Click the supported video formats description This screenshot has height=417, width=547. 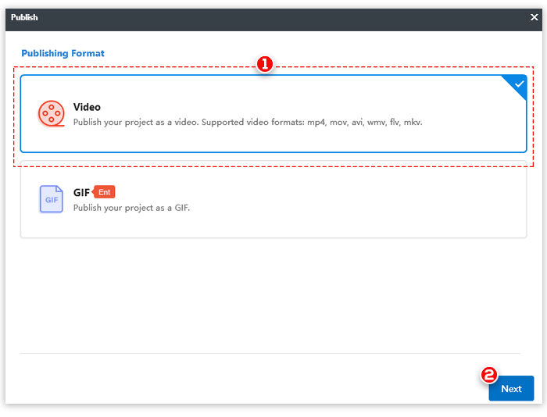pos(248,123)
